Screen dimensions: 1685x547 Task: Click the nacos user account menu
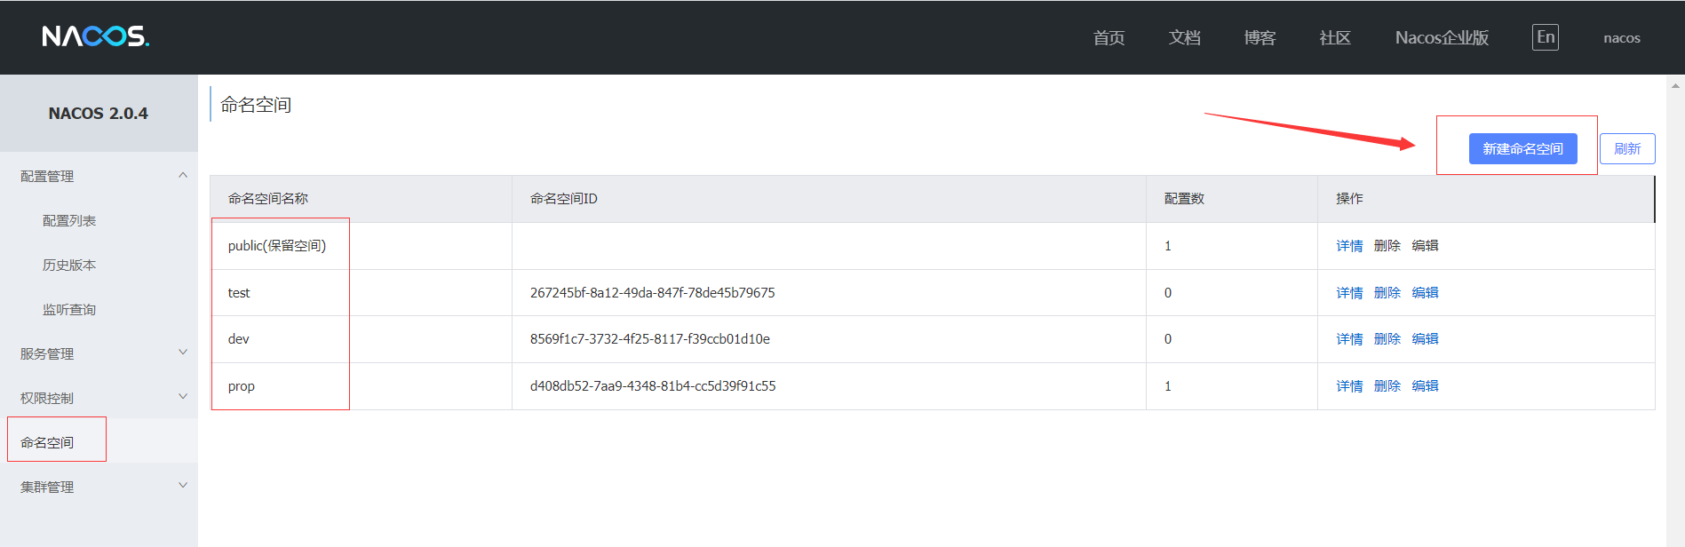point(1621,38)
